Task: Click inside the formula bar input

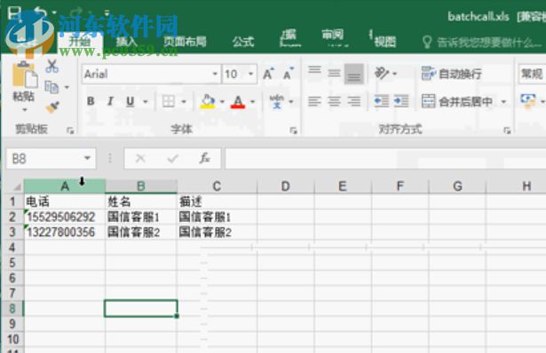Action: 385,159
